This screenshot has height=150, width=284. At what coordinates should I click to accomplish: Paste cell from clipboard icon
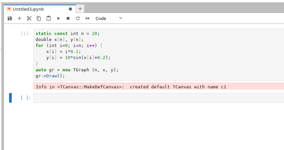(49, 19)
